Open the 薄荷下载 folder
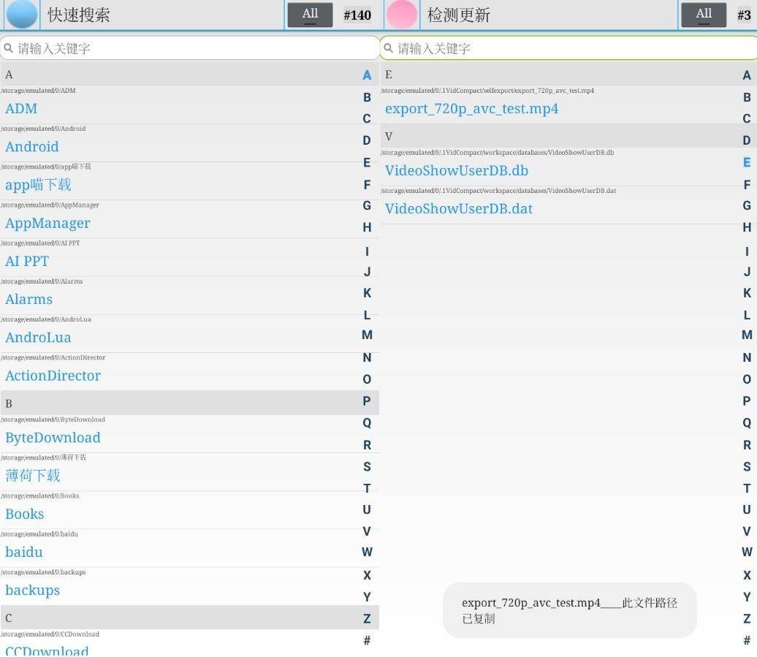 pyautogui.click(x=33, y=476)
